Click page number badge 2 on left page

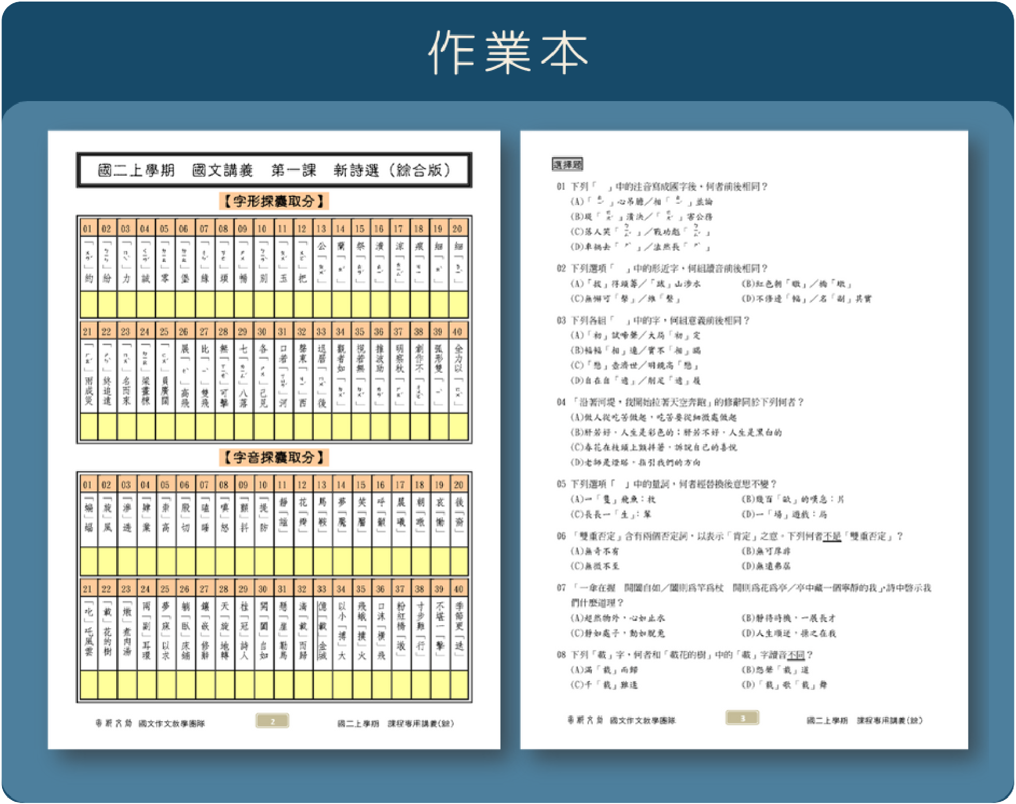click(272, 721)
